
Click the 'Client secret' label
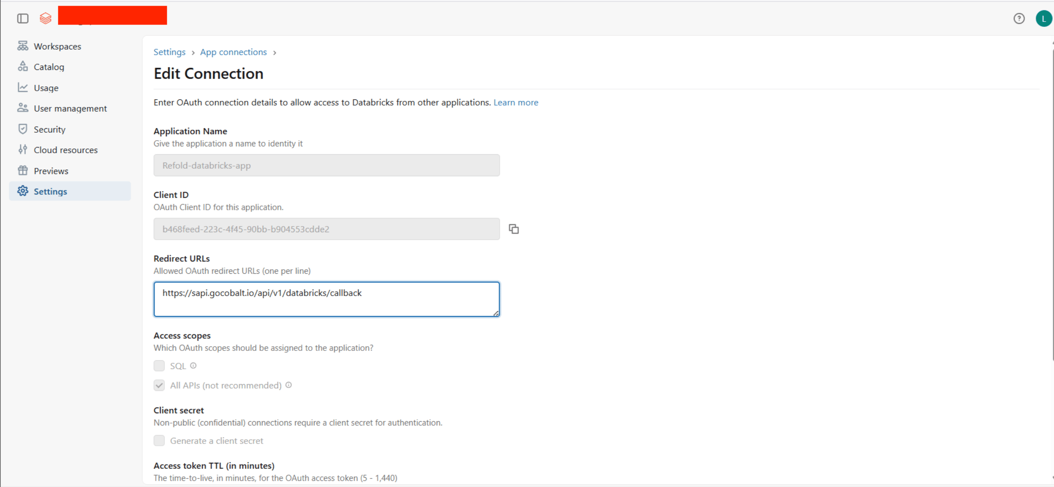(179, 410)
